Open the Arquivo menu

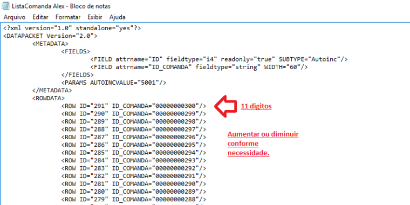click(15, 17)
